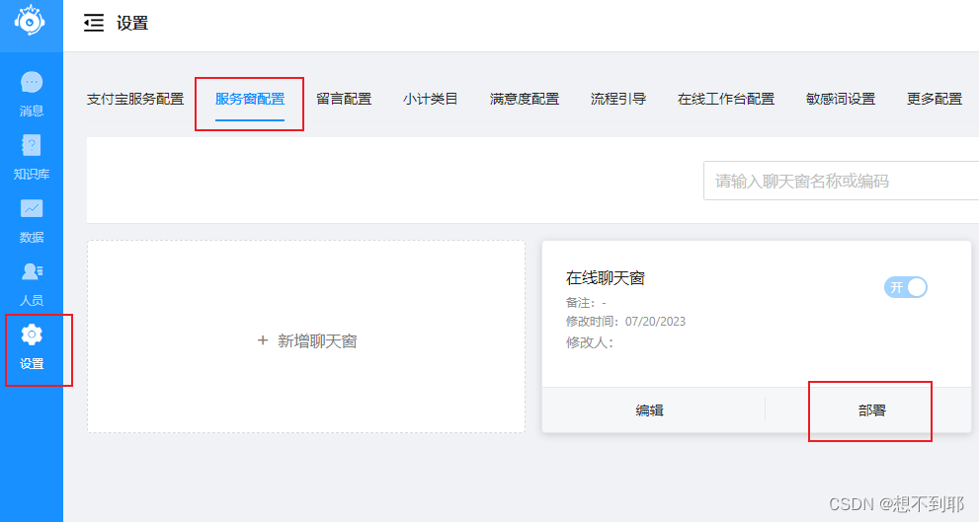Viewport: 979px width, 522px height.
Task: Select the 敏感词设置 tab
Action: pos(841,99)
